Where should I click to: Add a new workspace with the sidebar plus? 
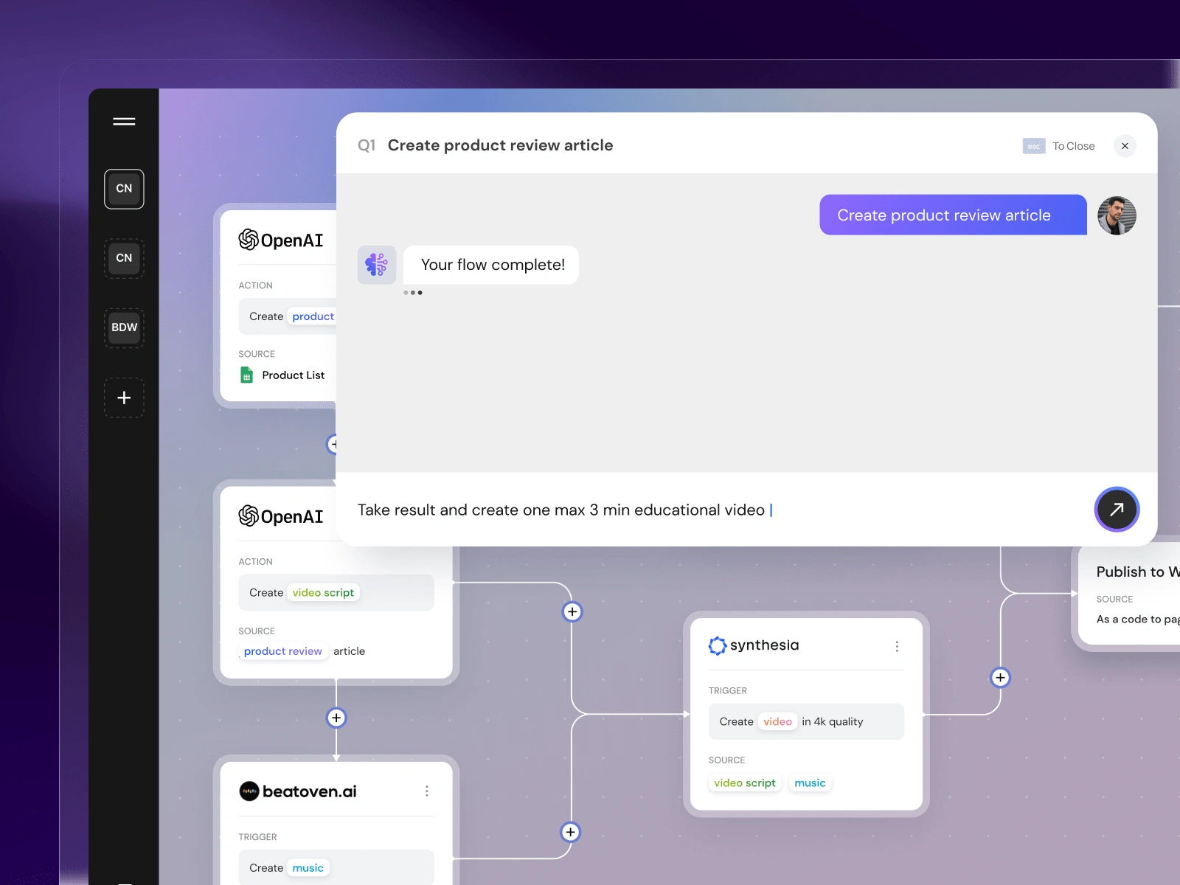(124, 398)
